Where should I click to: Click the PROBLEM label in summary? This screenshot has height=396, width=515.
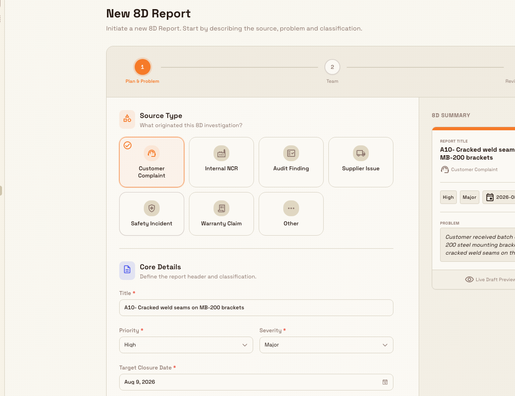pos(450,223)
